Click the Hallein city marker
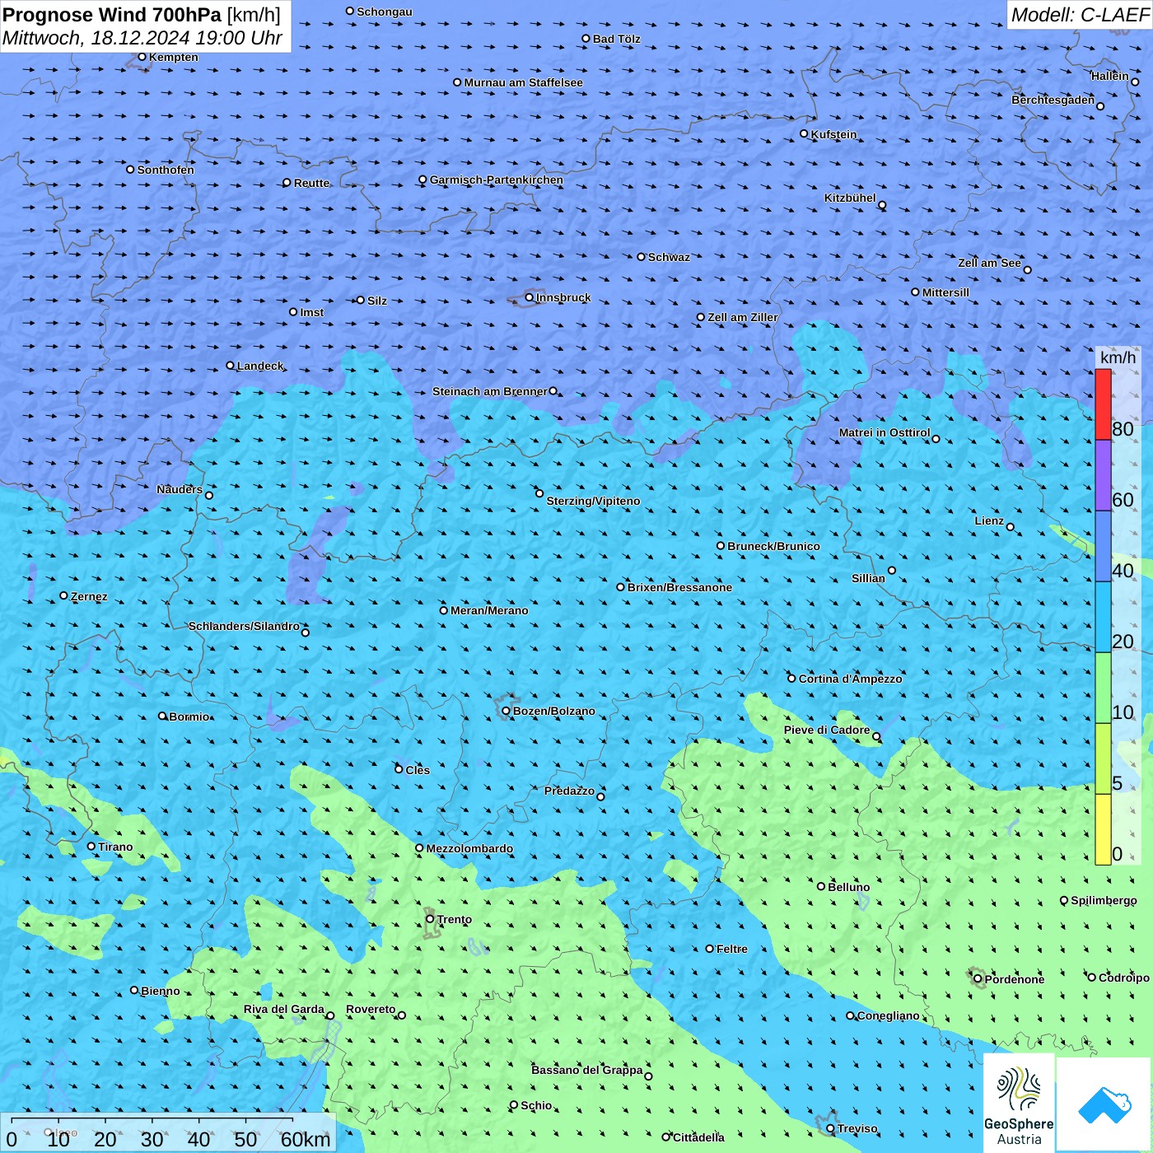 point(1135,82)
